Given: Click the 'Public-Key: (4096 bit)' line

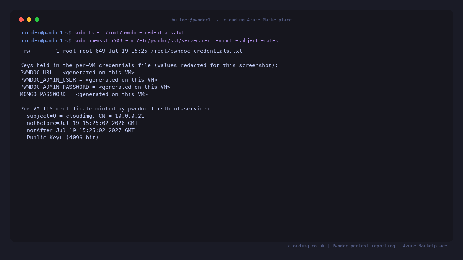Looking at the screenshot, I should (63, 138).
